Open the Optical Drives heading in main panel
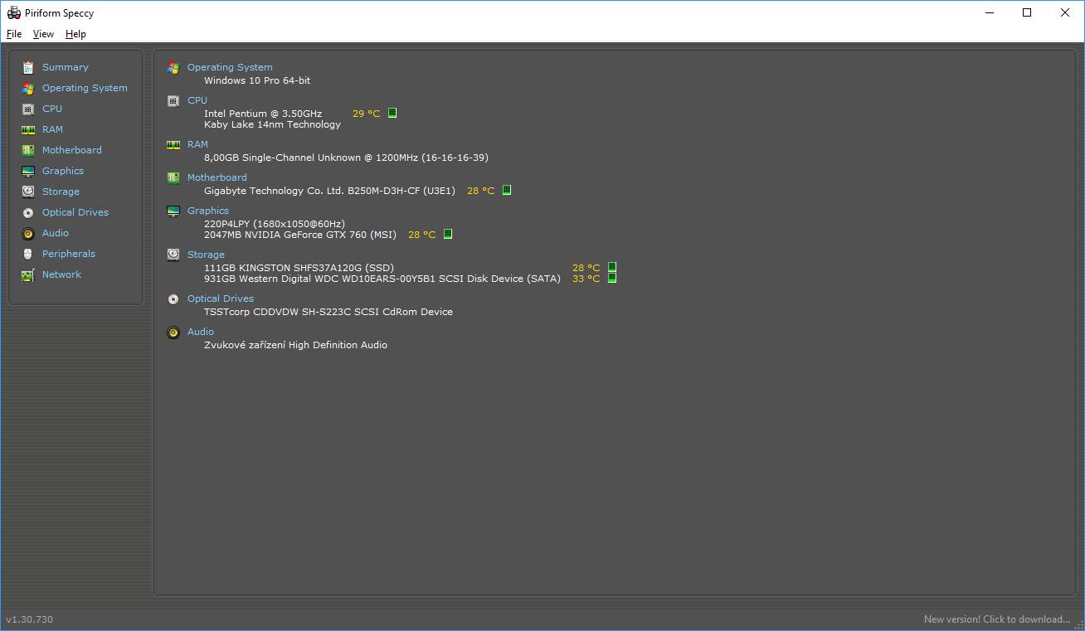This screenshot has width=1085, height=631. tap(221, 299)
